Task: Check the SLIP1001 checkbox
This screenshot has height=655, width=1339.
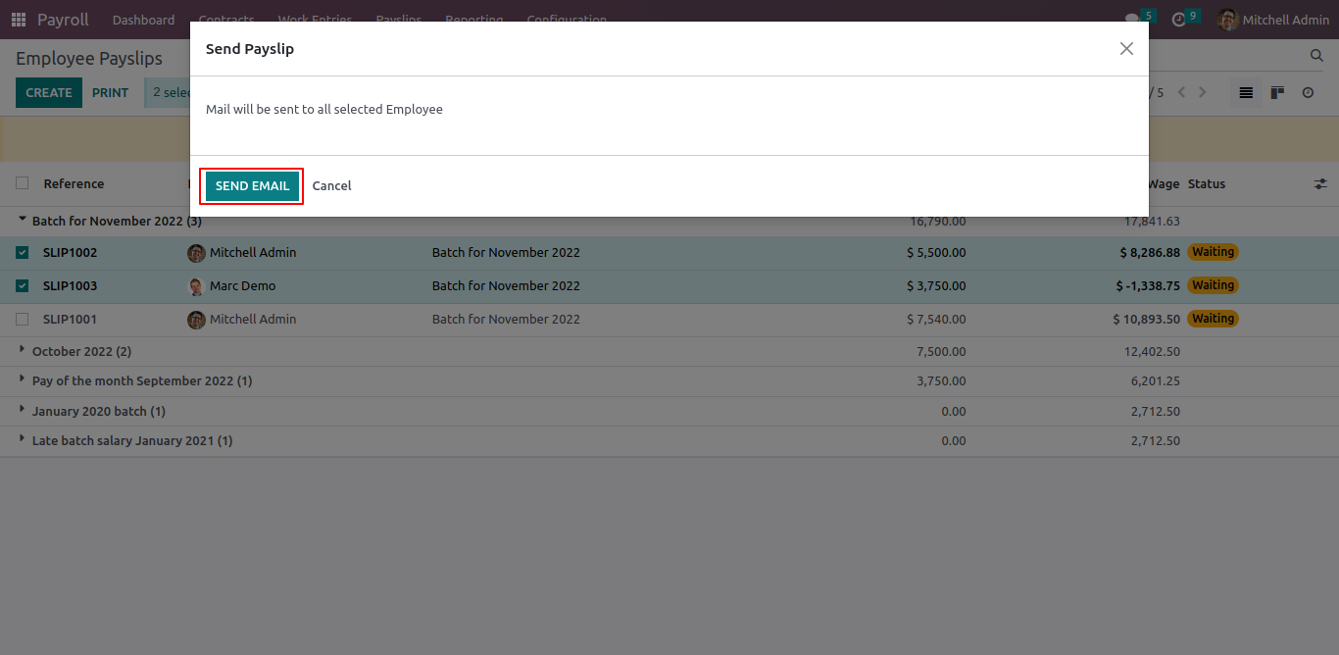Action: pyautogui.click(x=23, y=320)
